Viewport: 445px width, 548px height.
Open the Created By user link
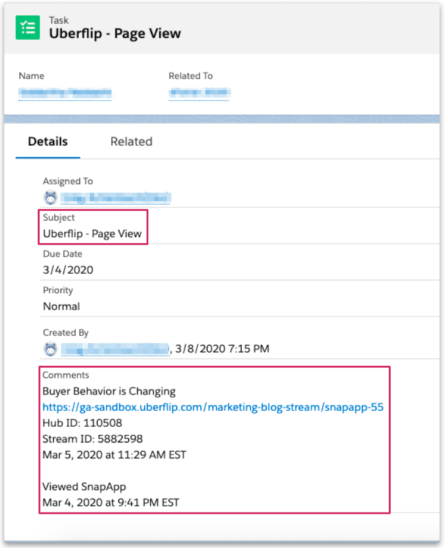tap(115, 349)
